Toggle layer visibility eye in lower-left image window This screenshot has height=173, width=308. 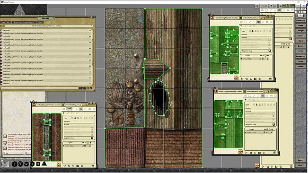tap(83, 143)
